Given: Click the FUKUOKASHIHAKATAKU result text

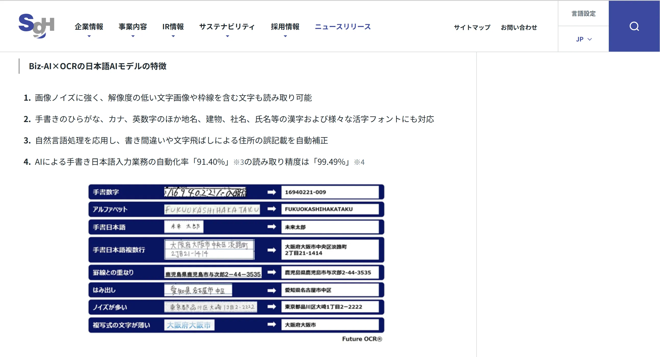Looking at the screenshot, I should pos(319,209).
